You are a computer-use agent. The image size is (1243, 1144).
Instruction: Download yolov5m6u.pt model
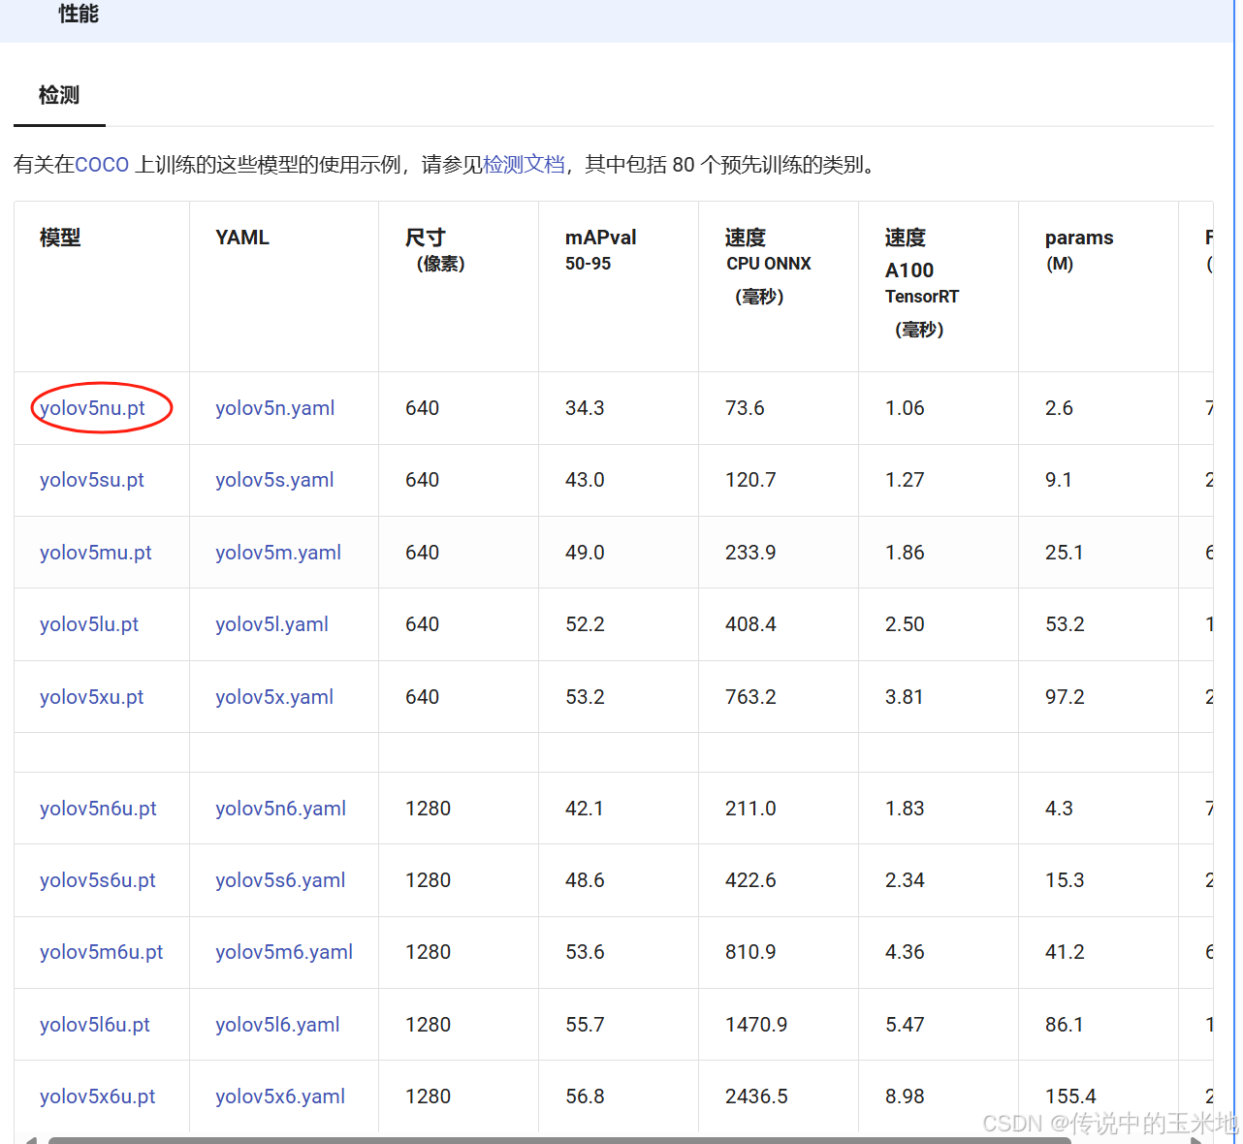[102, 952]
